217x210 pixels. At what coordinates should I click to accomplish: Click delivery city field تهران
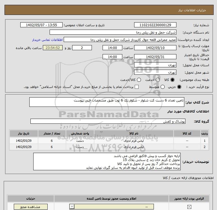coord(155,72)
